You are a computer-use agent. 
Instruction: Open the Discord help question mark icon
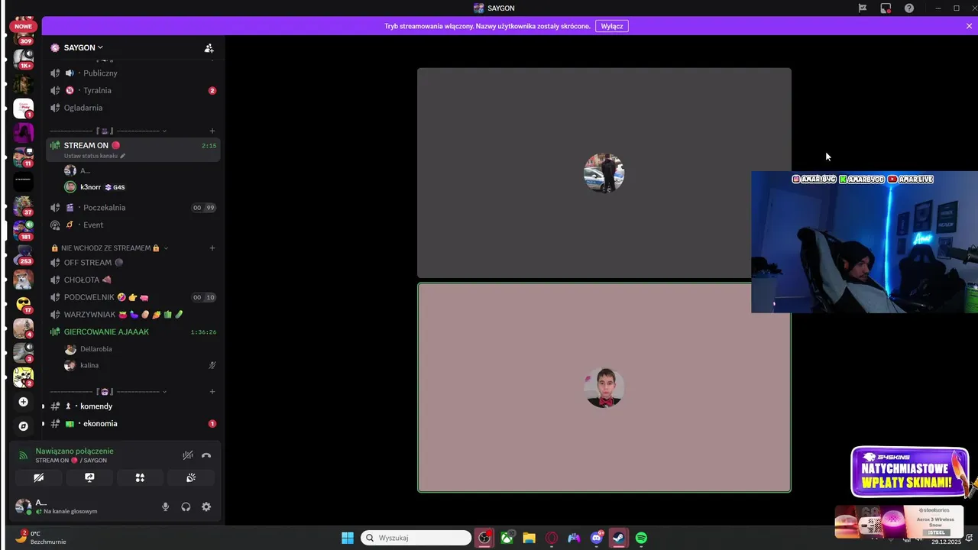pos(908,8)
